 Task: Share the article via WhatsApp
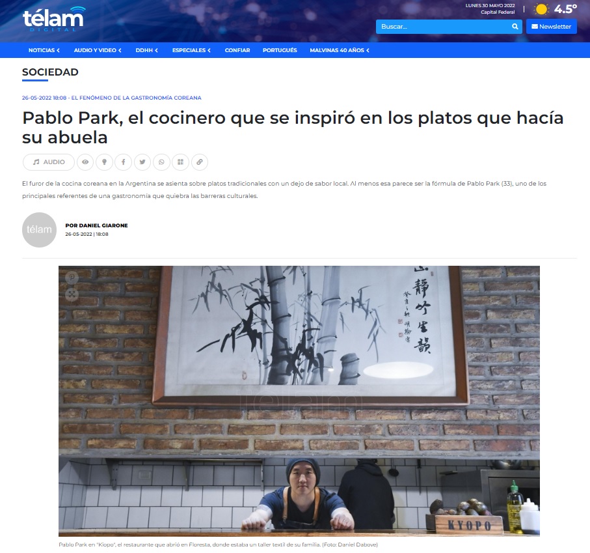click(x=161, y=162)
